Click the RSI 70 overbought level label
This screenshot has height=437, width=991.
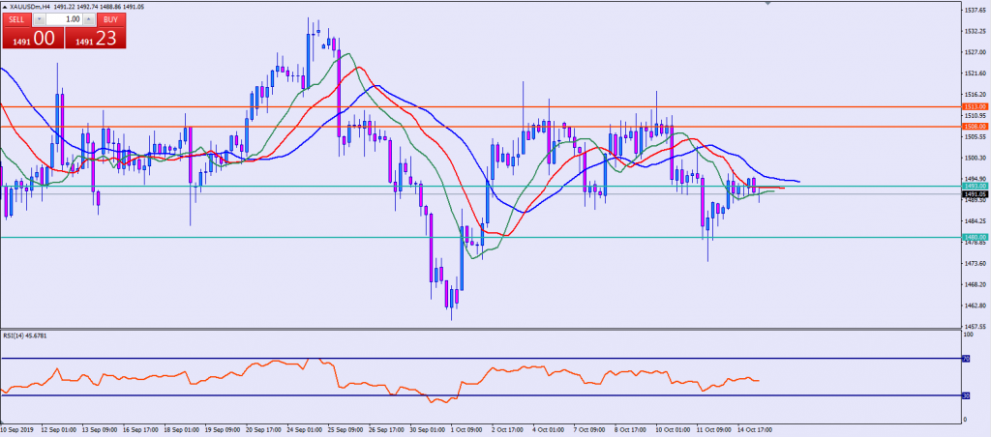[x=964, y=358]
